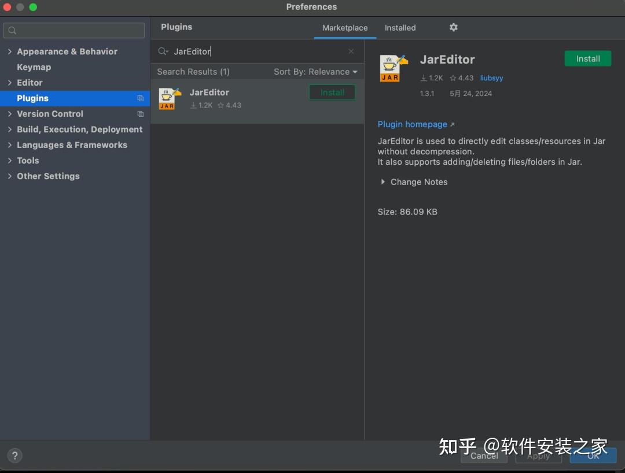Click the JarEditor icon in search results

[170, 99]
